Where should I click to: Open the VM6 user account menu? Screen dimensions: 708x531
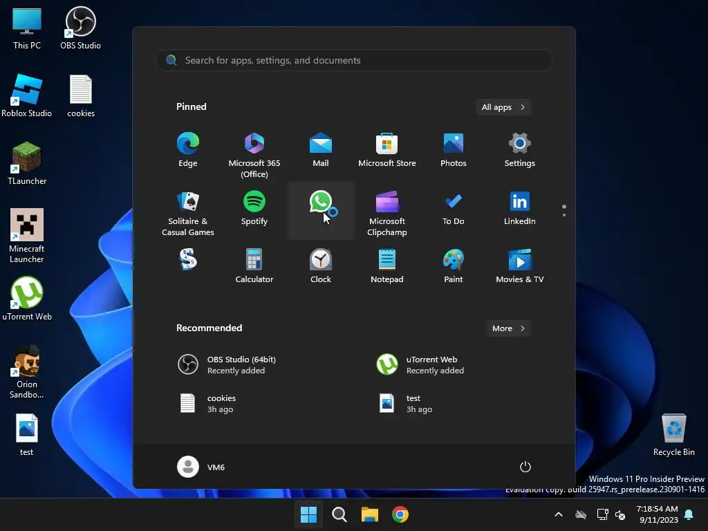[x=201, y=467]
